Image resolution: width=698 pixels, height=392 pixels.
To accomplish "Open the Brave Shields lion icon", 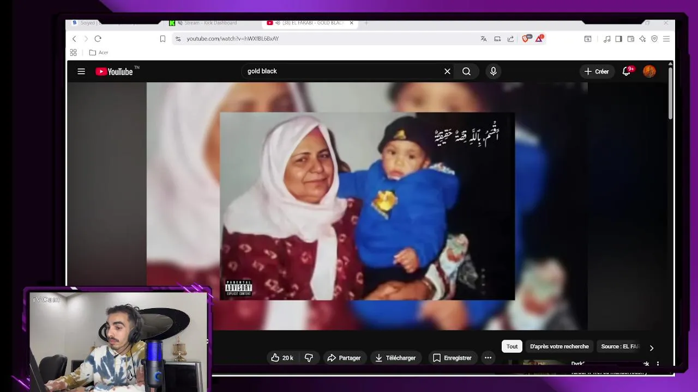I will [526, 39].
